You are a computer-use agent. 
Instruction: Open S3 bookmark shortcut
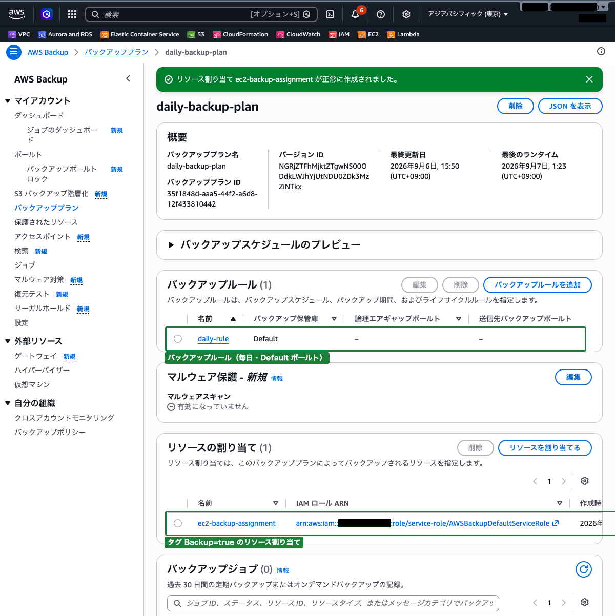(x=196, y=34)
